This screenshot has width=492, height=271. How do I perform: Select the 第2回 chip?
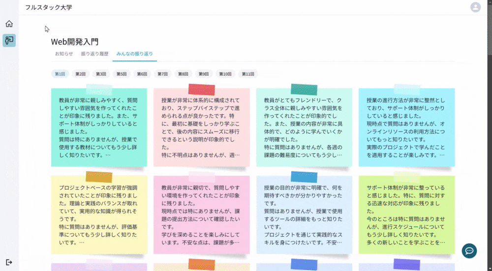(80, 74)
